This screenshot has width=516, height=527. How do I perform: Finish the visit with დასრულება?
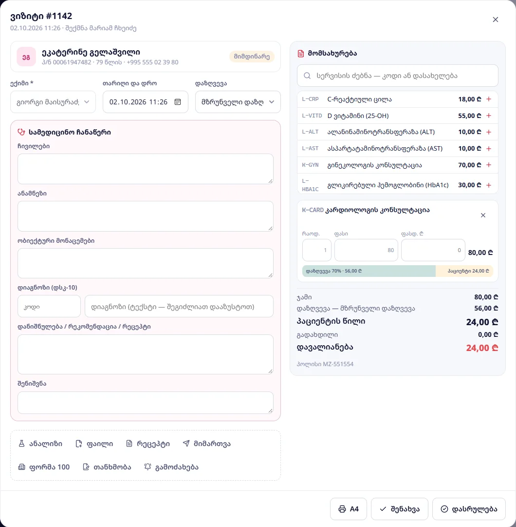tap(469, 509)
